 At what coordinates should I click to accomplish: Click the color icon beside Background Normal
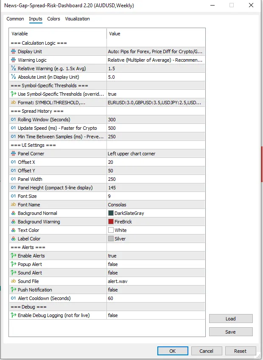13,213
